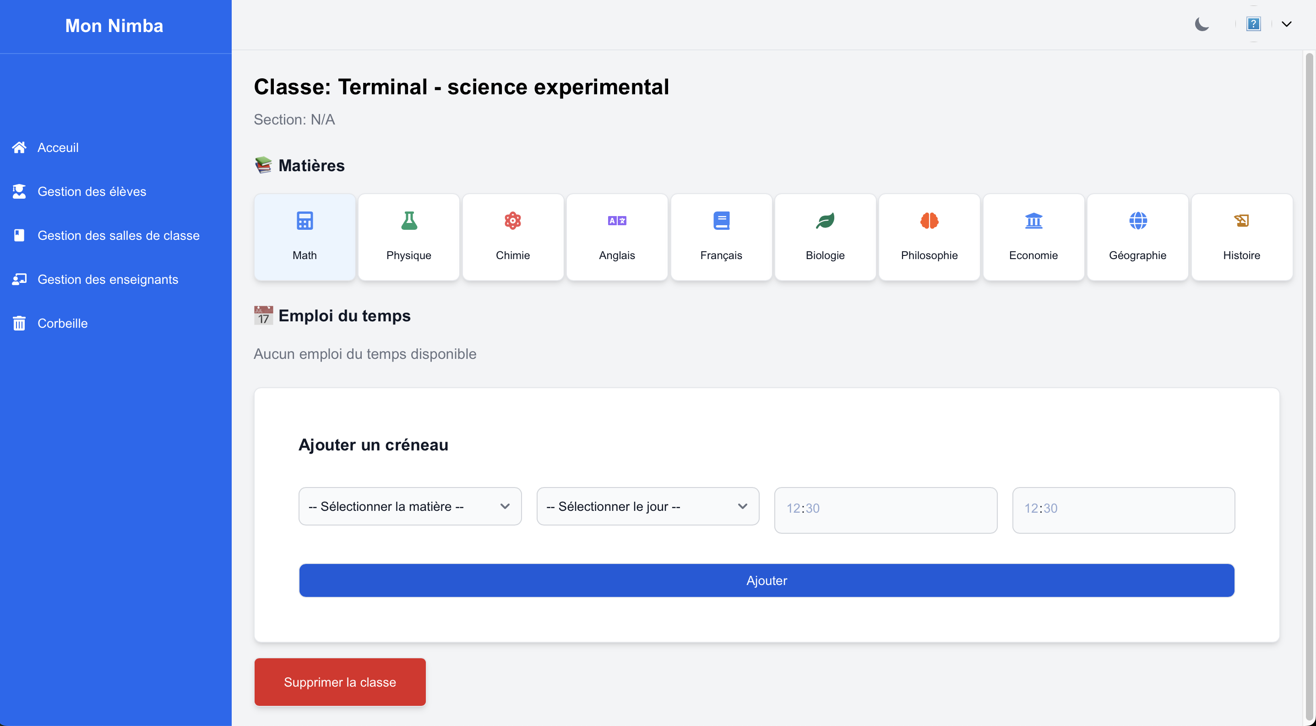Click the Français book icon
The width and height of the screenshot is (1316, 726).
(721, 221)
